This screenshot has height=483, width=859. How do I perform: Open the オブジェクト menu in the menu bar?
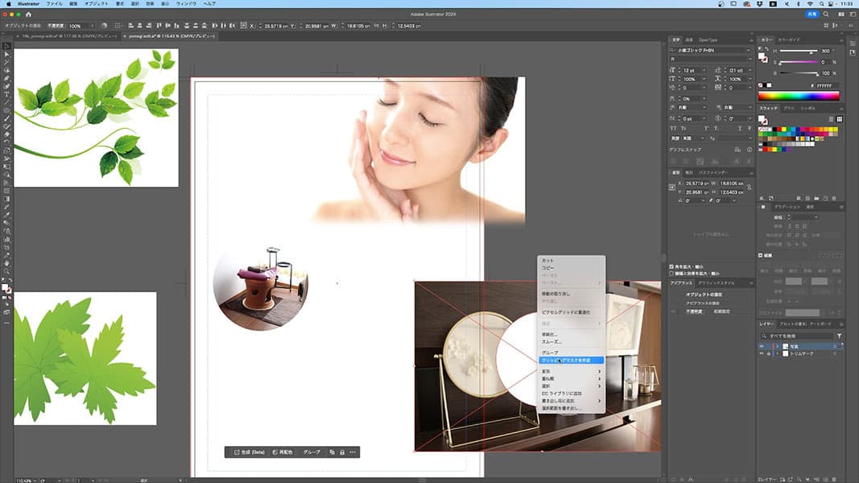(97, 4)
